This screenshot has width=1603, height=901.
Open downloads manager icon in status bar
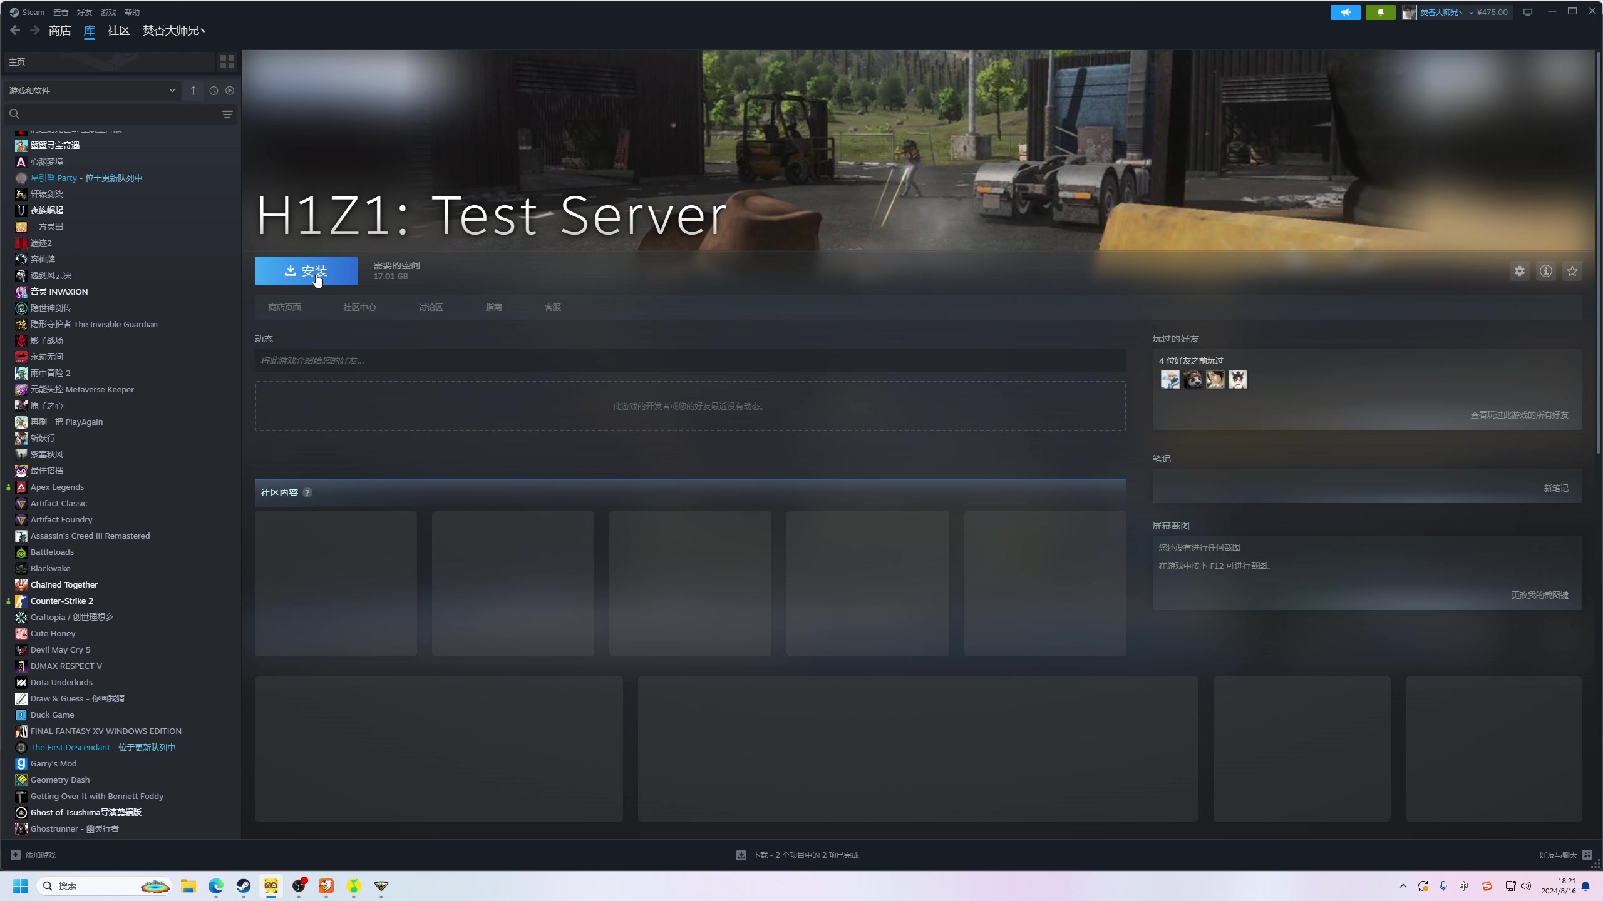(741, 855)
